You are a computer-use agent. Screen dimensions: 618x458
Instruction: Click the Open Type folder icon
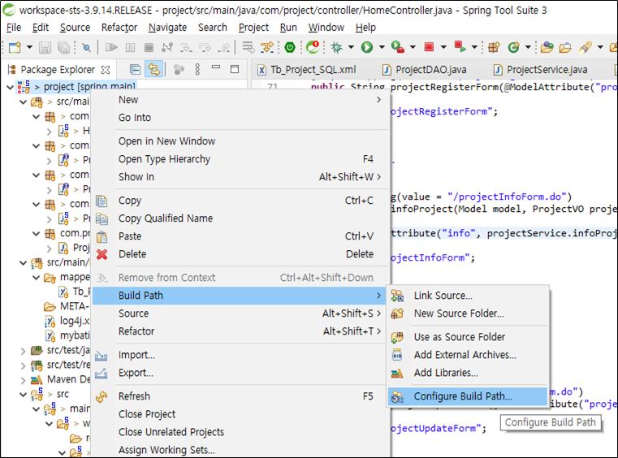(547, 47)
